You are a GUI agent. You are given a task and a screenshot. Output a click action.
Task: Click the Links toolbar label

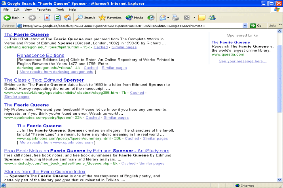pyautogui.click(x=272, y=26)
